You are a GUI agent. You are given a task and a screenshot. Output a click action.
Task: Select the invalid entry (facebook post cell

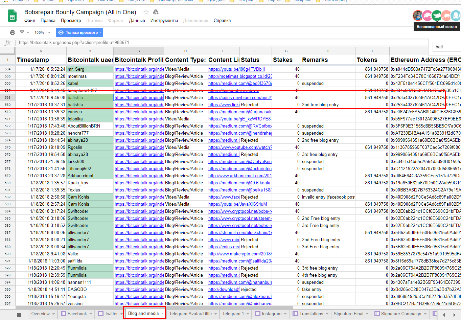328,197
